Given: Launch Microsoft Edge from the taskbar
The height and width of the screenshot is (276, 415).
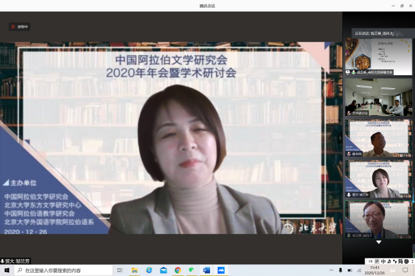Looking at the screenshot, I should pos(148,270).
